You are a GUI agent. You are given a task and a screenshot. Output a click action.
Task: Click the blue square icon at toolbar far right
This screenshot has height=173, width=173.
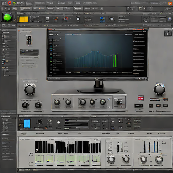pyautogui.click(x=170, y=19)
